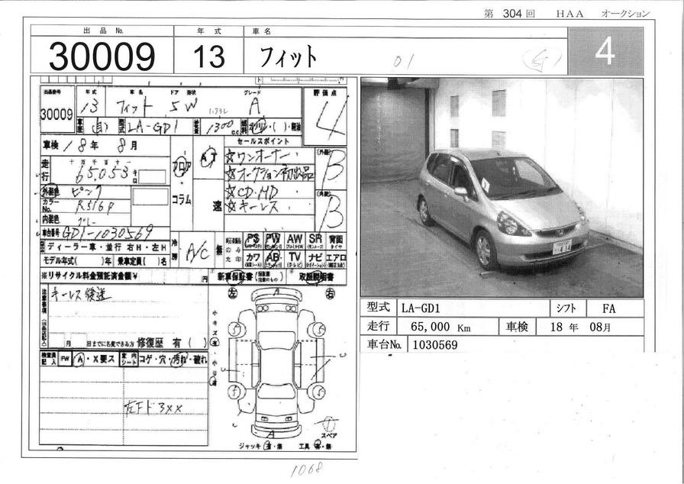Screen dimensions: 684x484
Task: Select the printed LA-GD1 model code value
Action: (421, 308)
